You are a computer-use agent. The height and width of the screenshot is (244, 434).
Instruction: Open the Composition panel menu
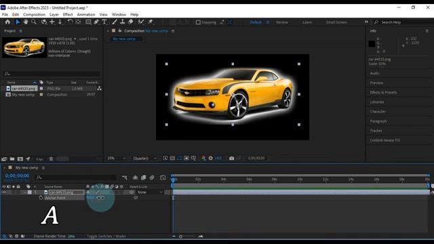point(173,31)
